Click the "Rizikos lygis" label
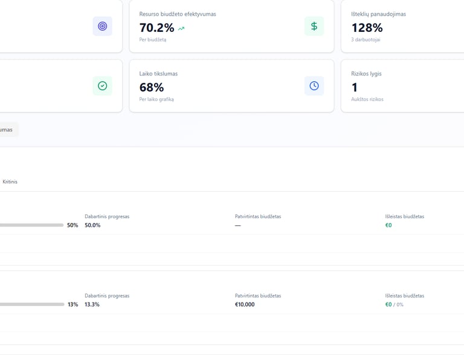 366,74
